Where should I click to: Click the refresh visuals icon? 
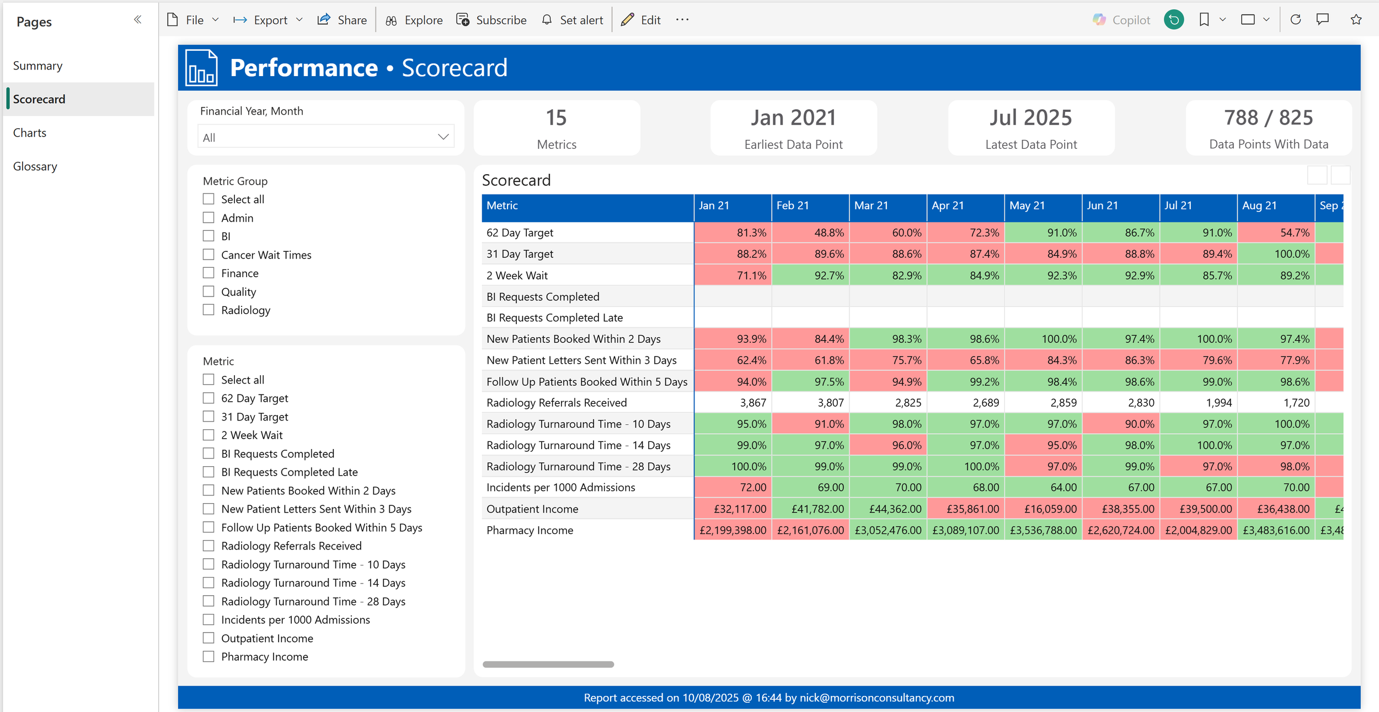coord(1296,20)
